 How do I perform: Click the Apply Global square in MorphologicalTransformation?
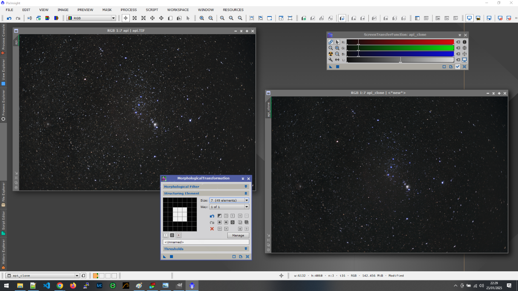click(172, 257)
